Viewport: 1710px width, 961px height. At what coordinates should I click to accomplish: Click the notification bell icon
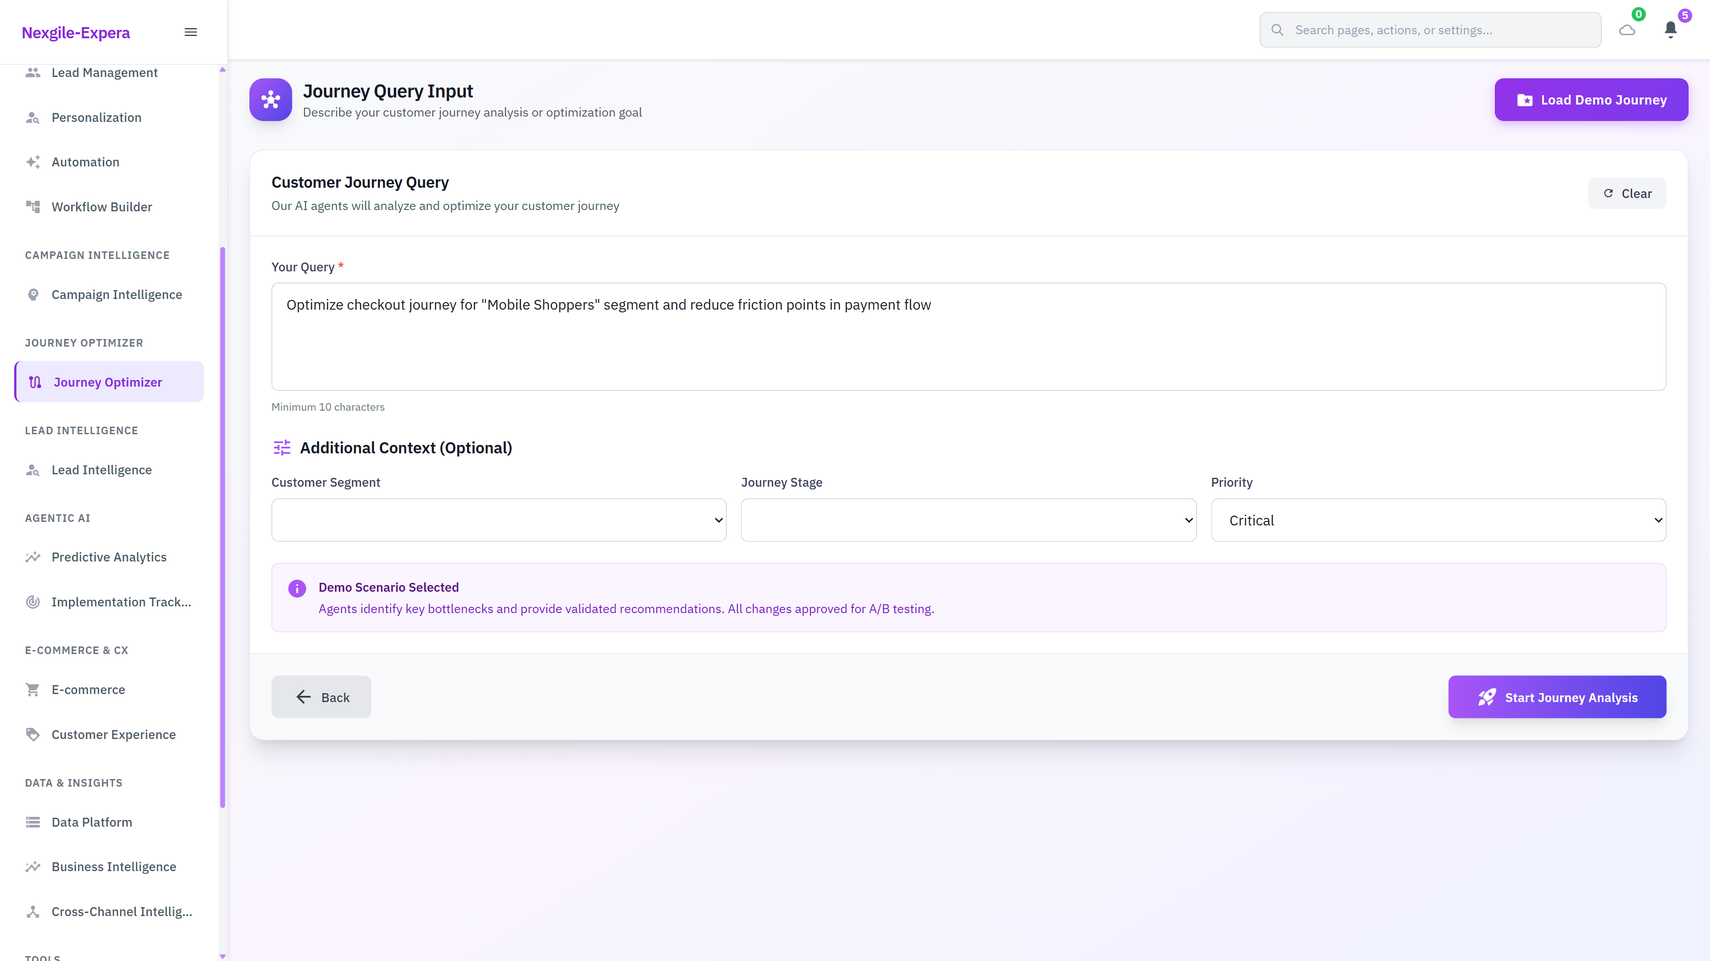[x=1671, y=30]
